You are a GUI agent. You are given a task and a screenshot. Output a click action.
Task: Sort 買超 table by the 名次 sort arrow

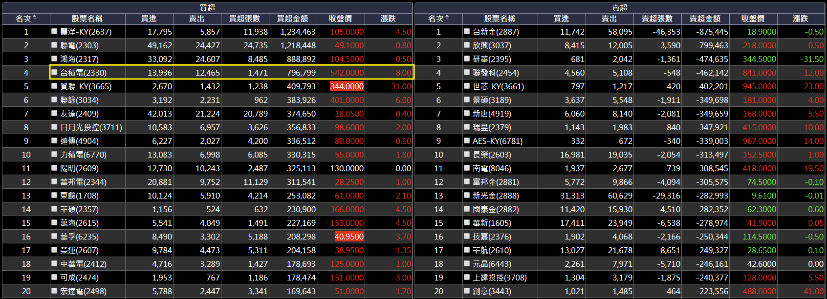(35, 18)
